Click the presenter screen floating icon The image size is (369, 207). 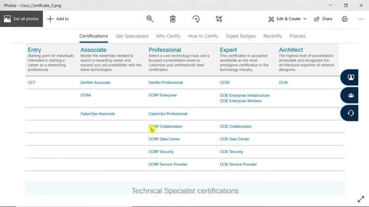tap(349, 77)
